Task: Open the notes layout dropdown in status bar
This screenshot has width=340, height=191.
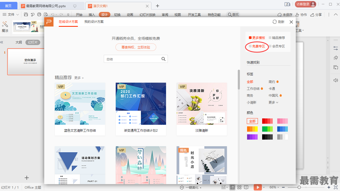Action: 224,187
